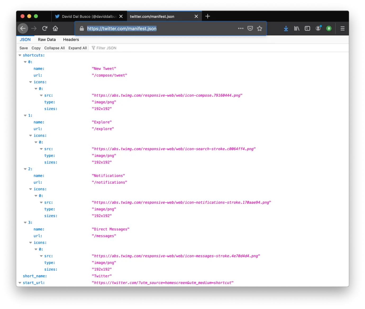Click the browser back arrow button
The height and width of the screenshot is (309, 365).
(x=23, y=29)
